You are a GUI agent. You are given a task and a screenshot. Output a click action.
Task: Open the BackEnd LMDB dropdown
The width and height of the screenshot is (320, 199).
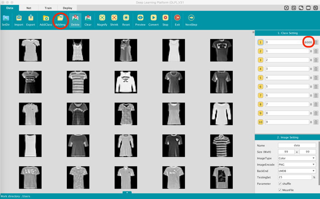[297, 171]
